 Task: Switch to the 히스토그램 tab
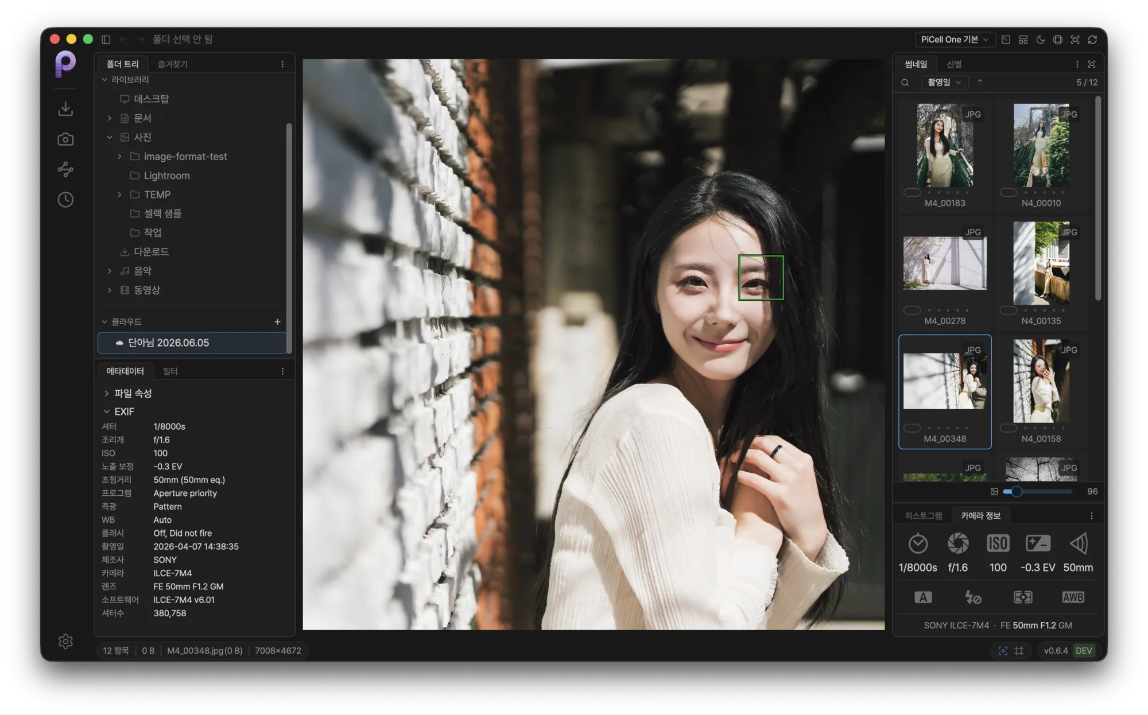(924, 516)
